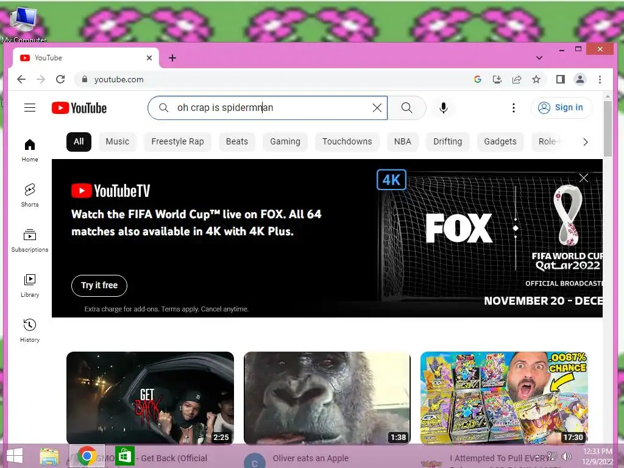Click the YouTube logo
This screenshot has height=468, width=624.
[79, 108]
